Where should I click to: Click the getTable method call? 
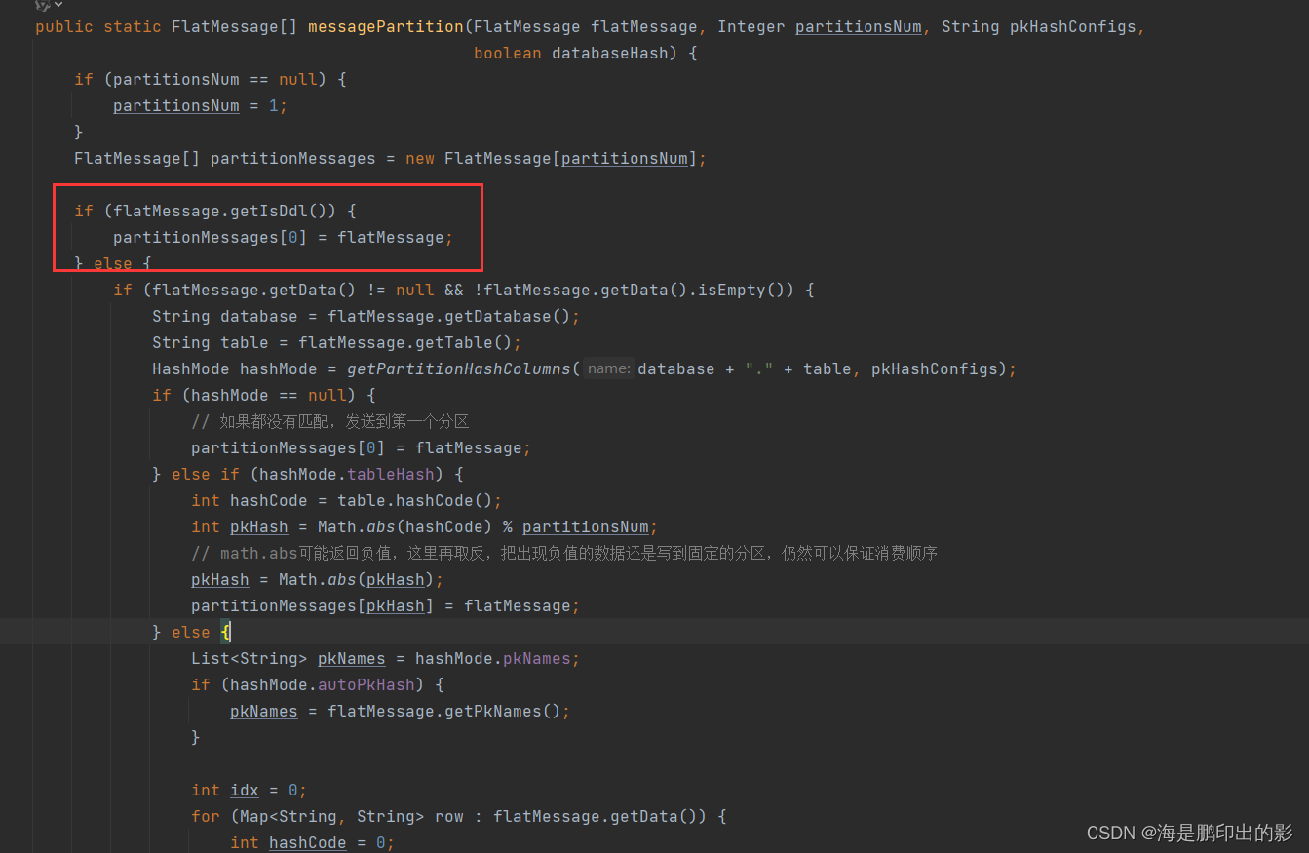[464, 343]
